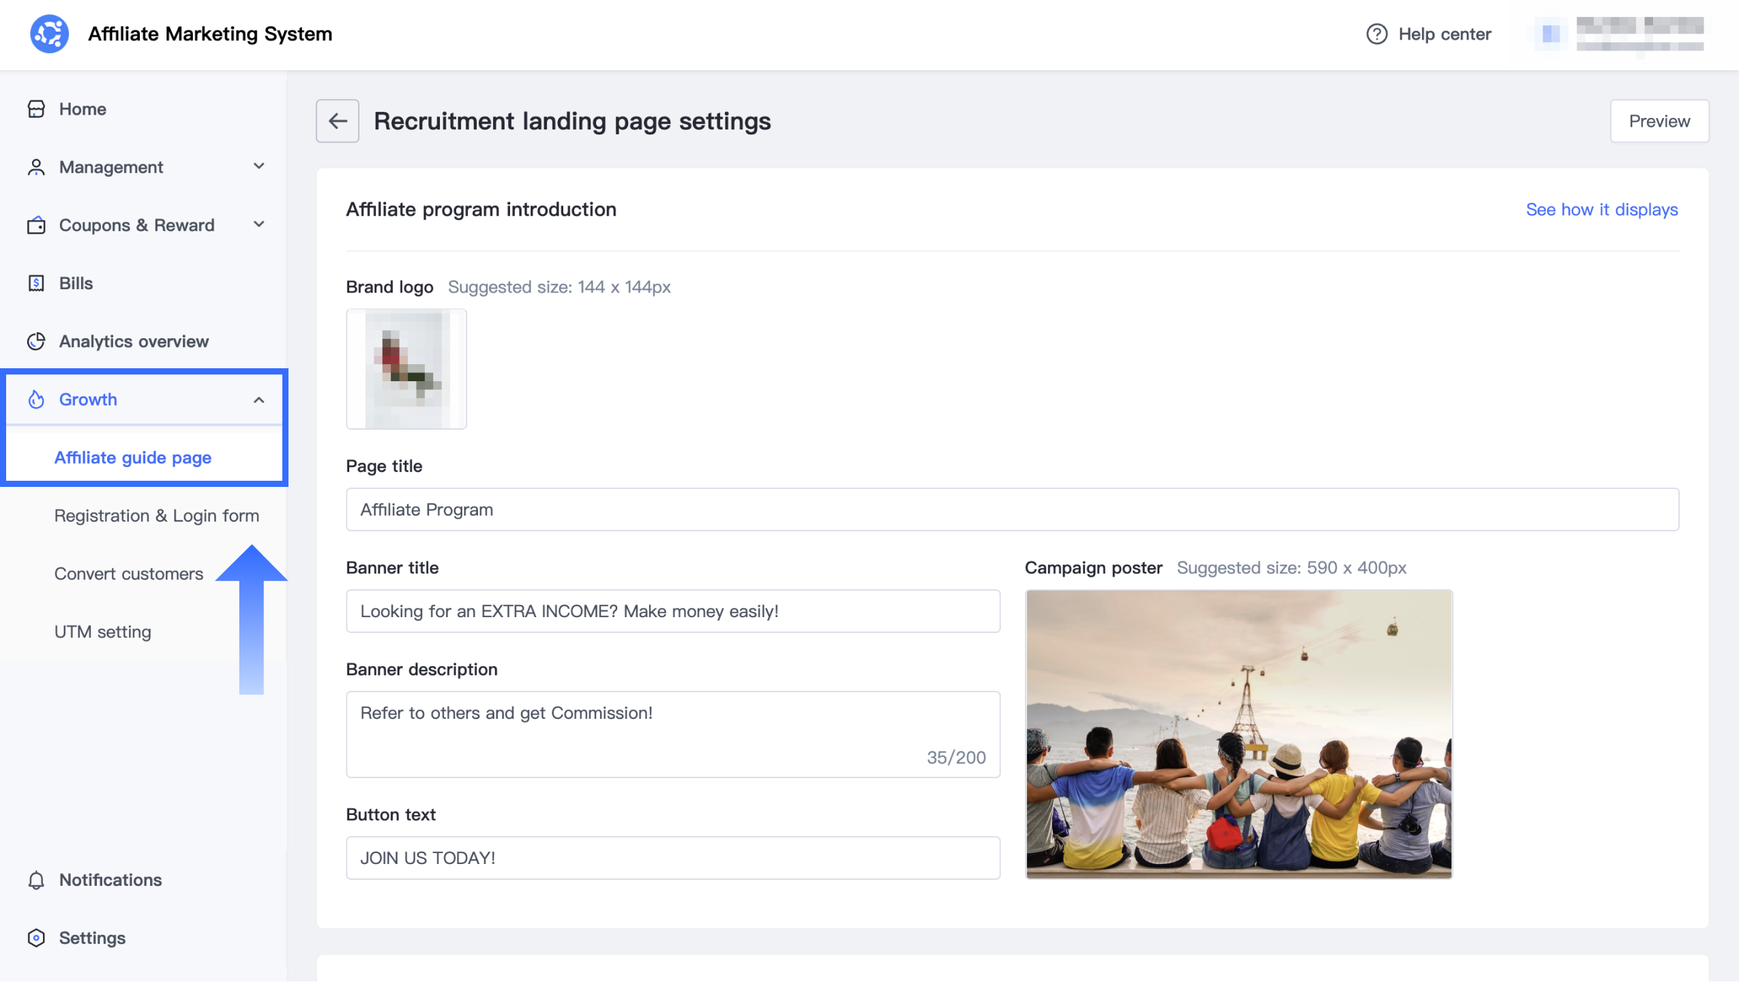This screenshot has height=982, width=1739.
Task: Click the Analytics overview pie chart icon
Action: click(x=36, y=341)
